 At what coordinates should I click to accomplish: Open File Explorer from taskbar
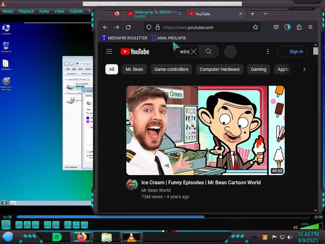107,237
